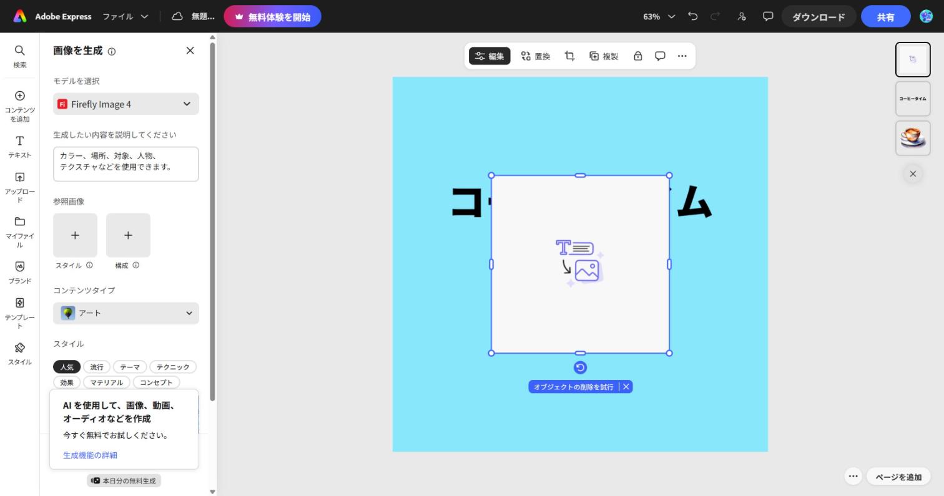This screenshot has height=496, width=944.
Task: Click the 共有 button
Action: [885, 17]
